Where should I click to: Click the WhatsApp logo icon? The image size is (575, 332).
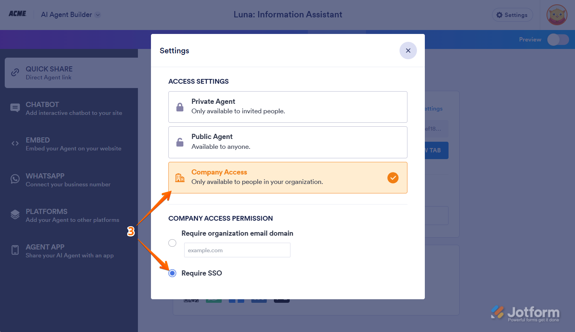[15, 179]
